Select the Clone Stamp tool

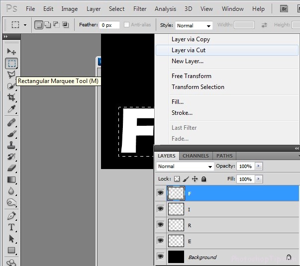click(x=11, y=145)
